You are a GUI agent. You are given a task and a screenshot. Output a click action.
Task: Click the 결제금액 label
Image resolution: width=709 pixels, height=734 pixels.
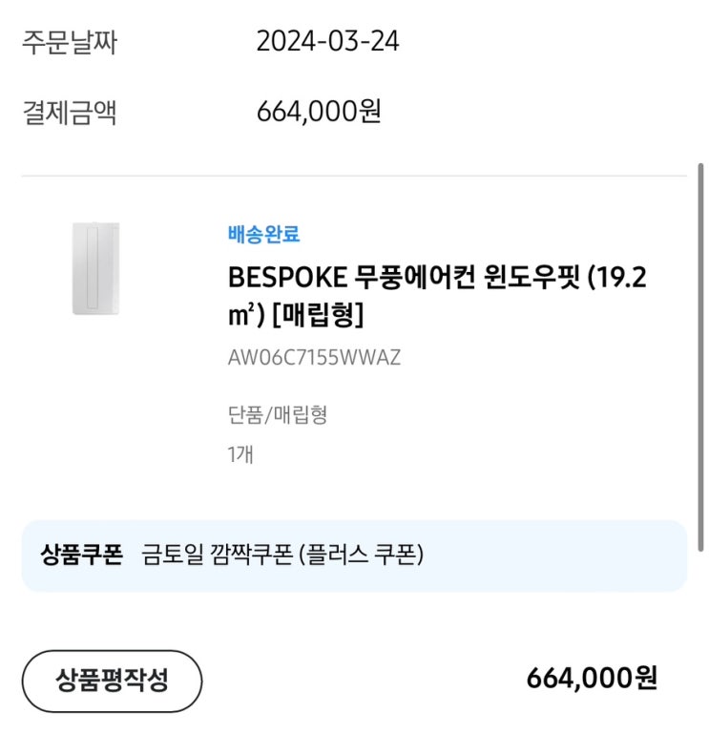pos(70,113)
